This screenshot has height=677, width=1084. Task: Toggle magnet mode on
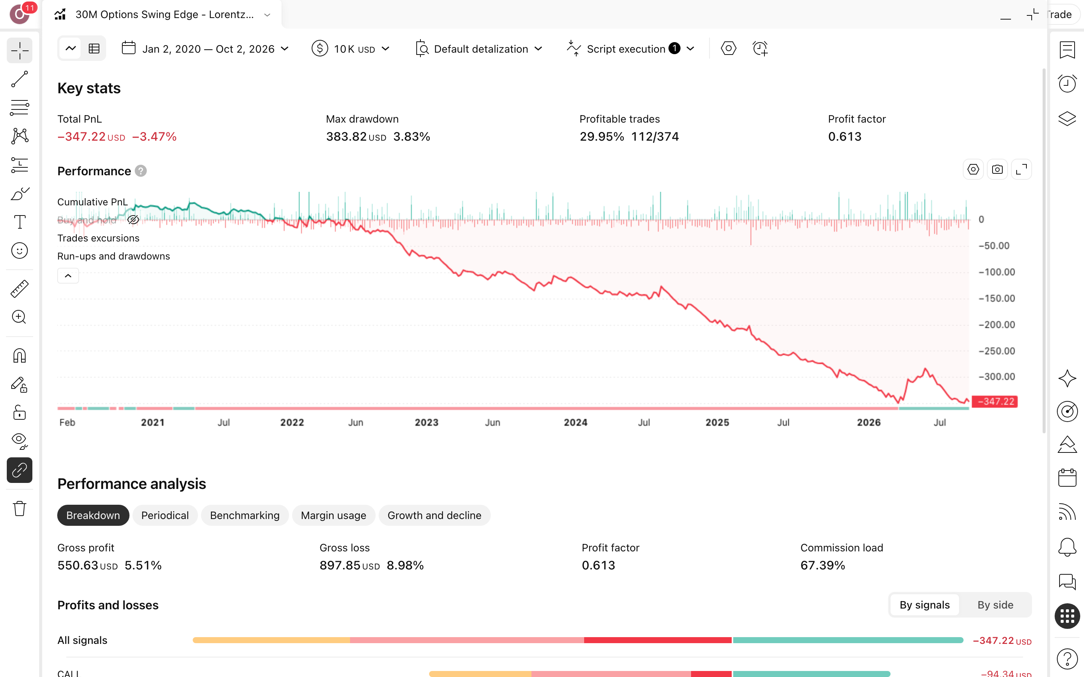[x=20, y=356]
